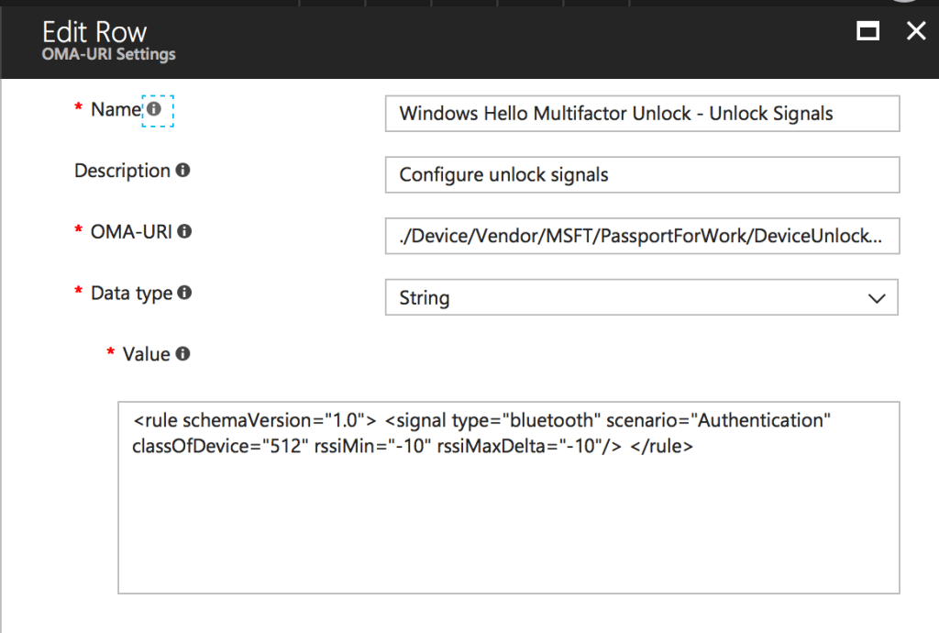Click the OMA-URI field label
Image resolution: width=939 pixels, height=633 pixels.
[131, 232]
